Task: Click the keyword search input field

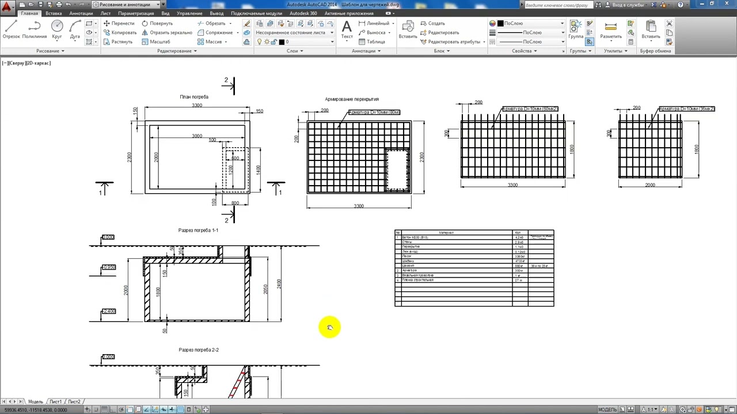Action: (x=557, y=5)
